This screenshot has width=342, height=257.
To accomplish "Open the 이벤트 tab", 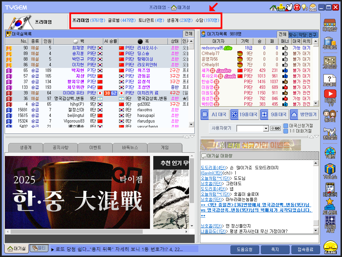I will click(95, 148).
